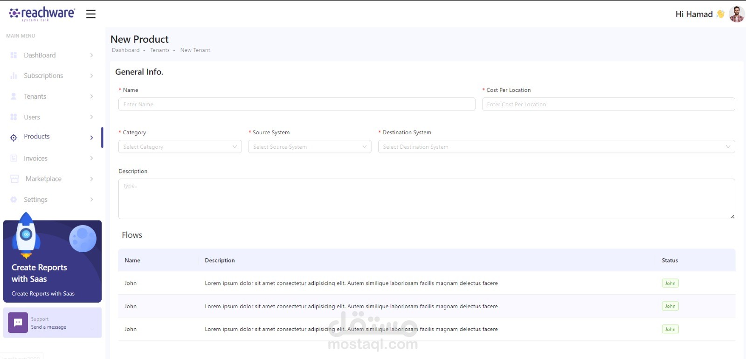The height and width of the screenshot is (359, 746).
Task: Click the Name column header in Flows
Action: [x=132, y=261]
